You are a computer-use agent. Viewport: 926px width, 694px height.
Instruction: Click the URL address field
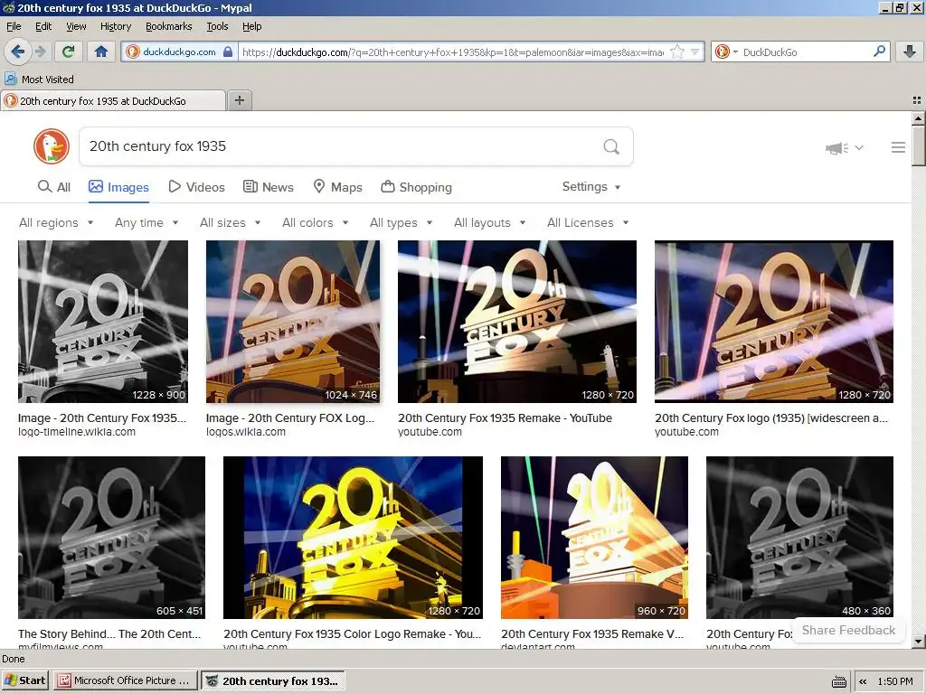pyautogui.click(x=452, y=52)
